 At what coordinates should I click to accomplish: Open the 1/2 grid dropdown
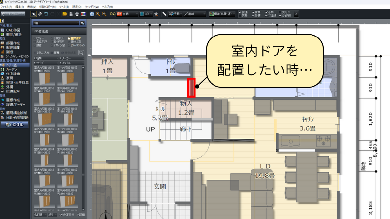[146, 14]
